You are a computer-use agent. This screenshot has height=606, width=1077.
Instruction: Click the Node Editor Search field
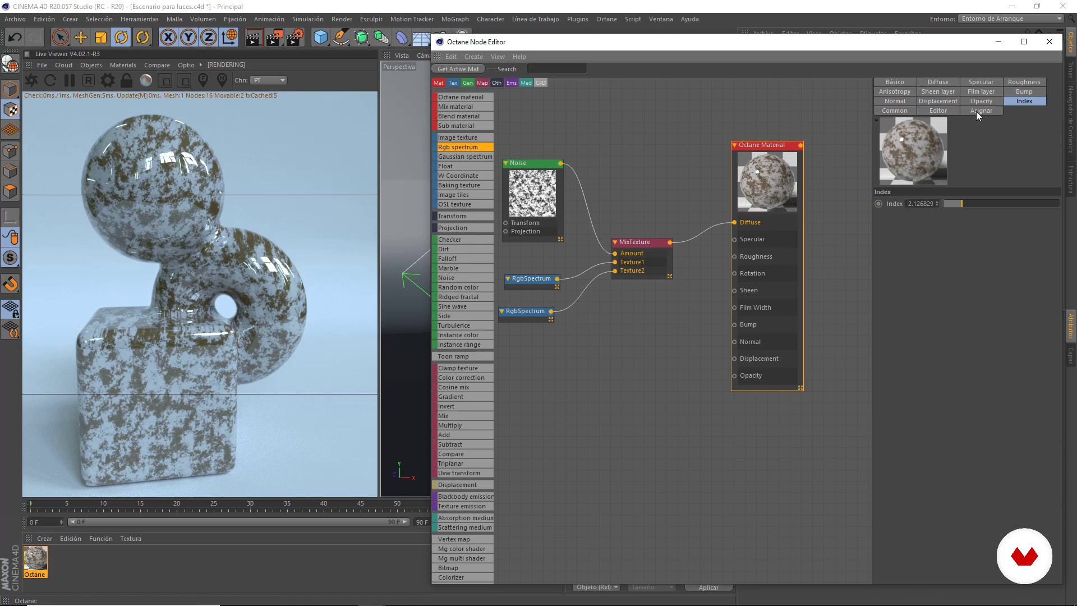556,69
